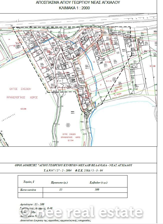
Task: Click the O.T.71 block label
Action: tap(108, 82)
